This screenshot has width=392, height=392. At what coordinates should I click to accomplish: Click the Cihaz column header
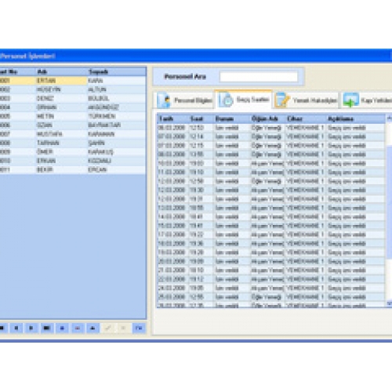coord(305,119)
